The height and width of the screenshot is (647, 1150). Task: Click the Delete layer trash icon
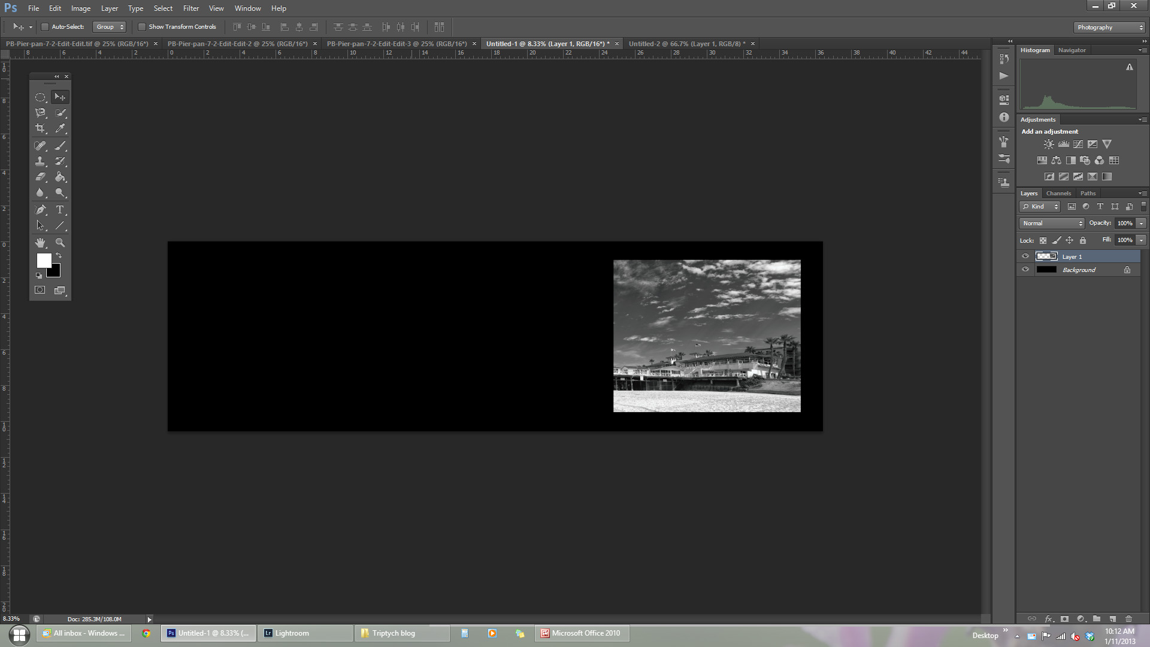click(1128, 619)
